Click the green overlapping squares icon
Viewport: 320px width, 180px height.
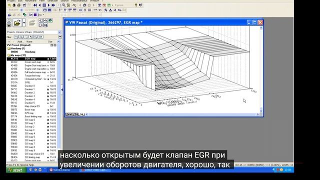[24, 14]
